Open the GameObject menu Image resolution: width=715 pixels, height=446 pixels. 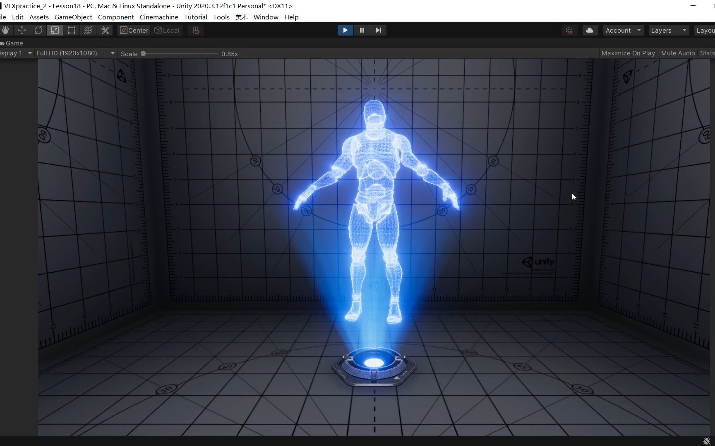tap(73, 17)
